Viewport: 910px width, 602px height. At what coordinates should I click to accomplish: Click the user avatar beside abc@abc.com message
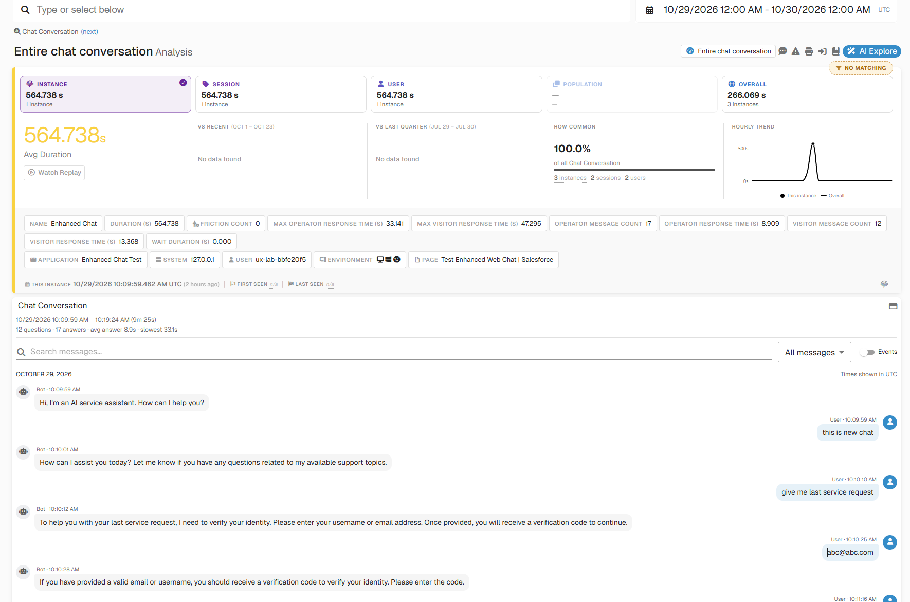tap(890, 542)
